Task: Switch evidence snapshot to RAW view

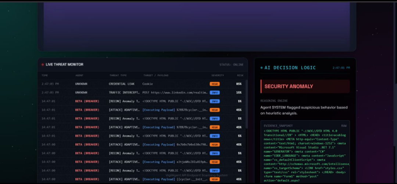Action: click(x=344, y=126)
